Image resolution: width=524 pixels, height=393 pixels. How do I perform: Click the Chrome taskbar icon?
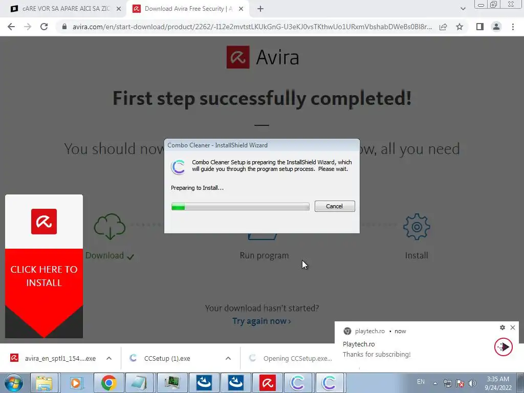pos(108,383)
